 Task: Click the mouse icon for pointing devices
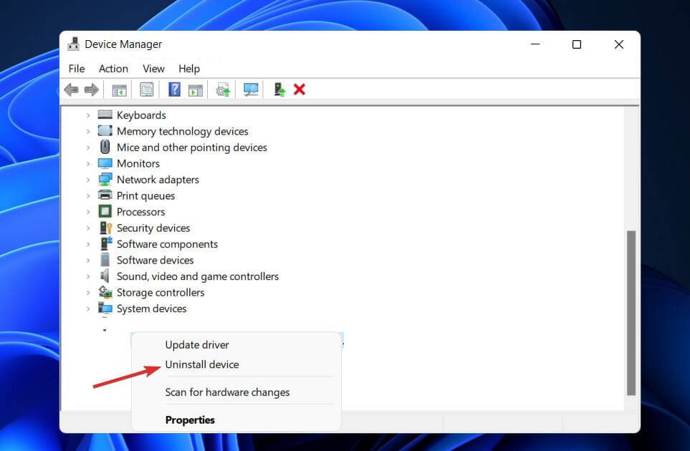(105, 146)
